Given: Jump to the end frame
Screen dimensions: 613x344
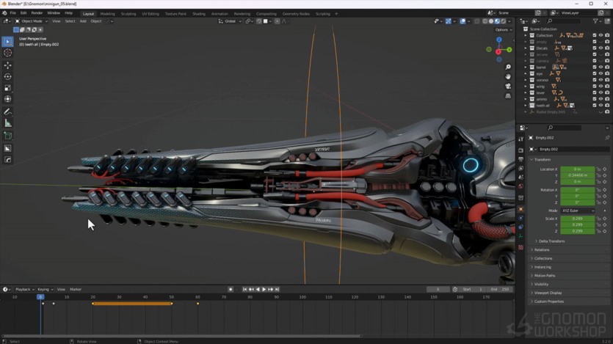Looking at the screenshot, I should pyautogui.click(x=278, y=289).
